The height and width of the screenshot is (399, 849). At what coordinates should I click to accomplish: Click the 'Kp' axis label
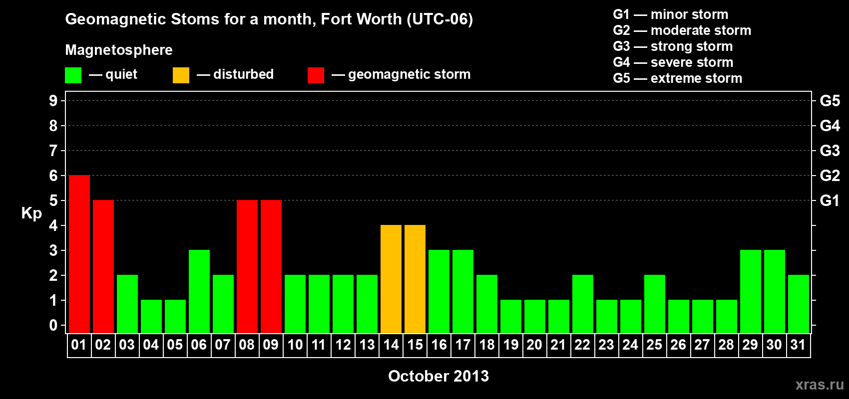(31, 213)
